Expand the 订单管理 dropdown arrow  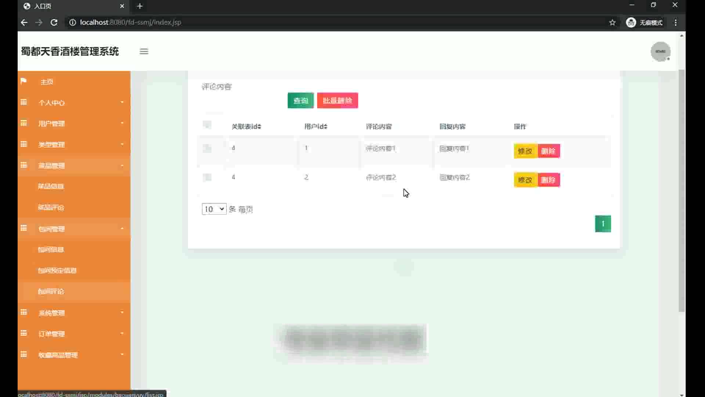click(x=122, y=333)
